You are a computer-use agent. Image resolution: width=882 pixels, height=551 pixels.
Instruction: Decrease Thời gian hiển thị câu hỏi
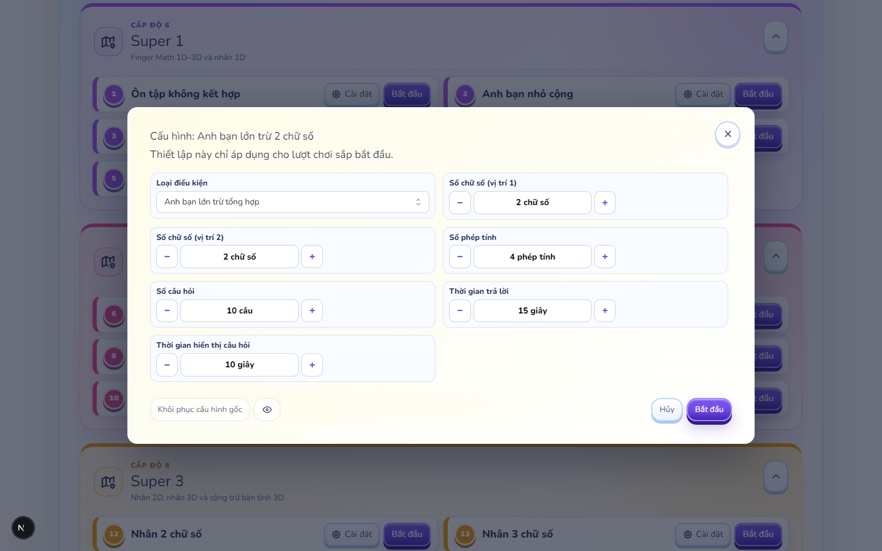click(x=167, y=365)
